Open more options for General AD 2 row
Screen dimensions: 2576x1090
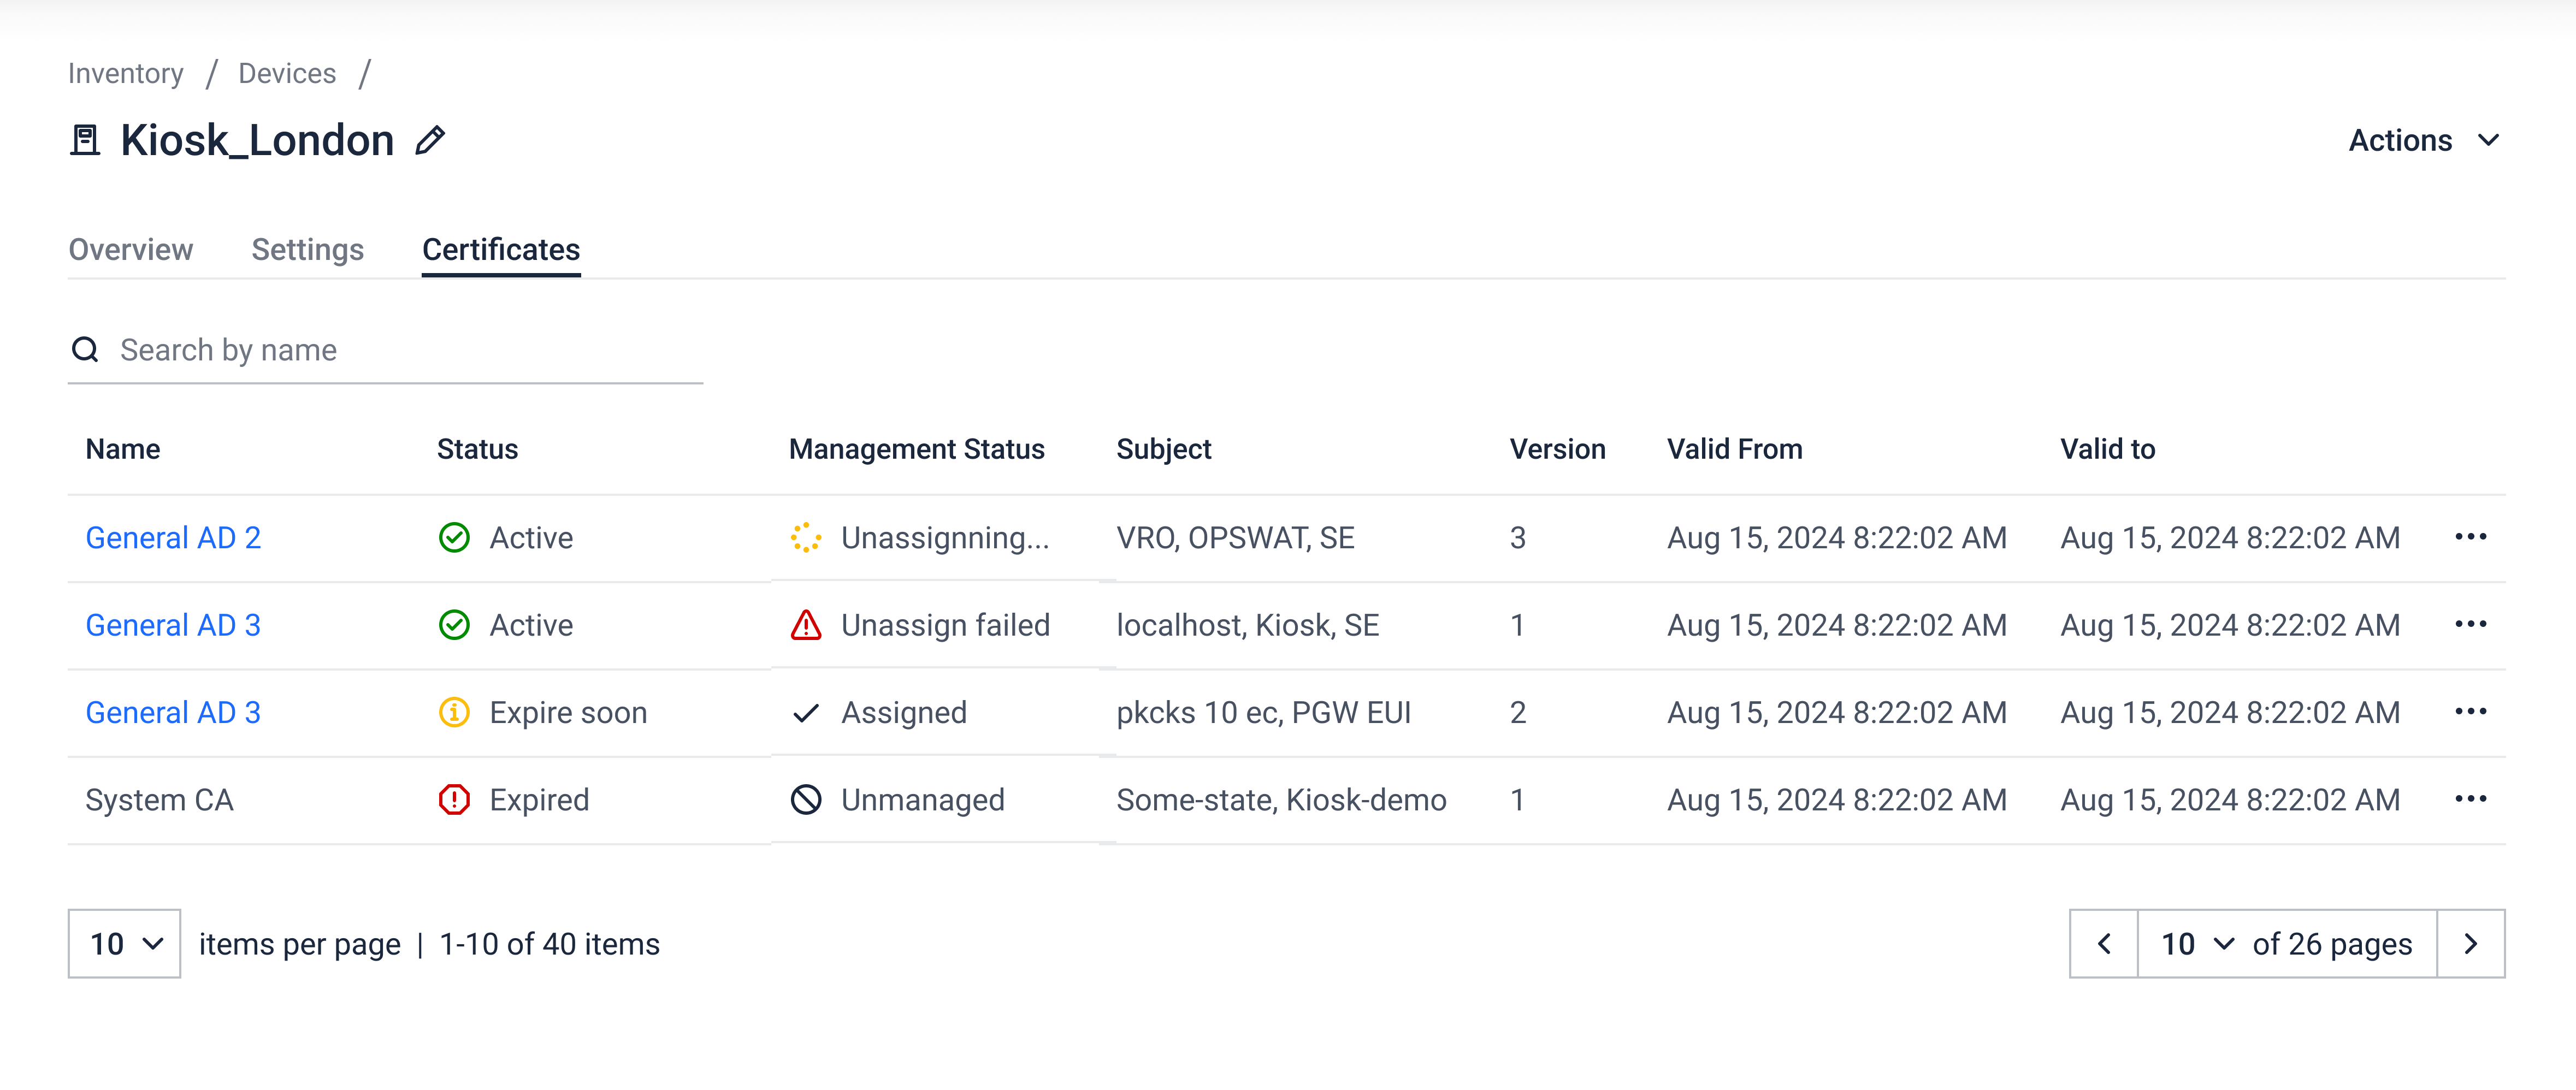pos(2470,538)
